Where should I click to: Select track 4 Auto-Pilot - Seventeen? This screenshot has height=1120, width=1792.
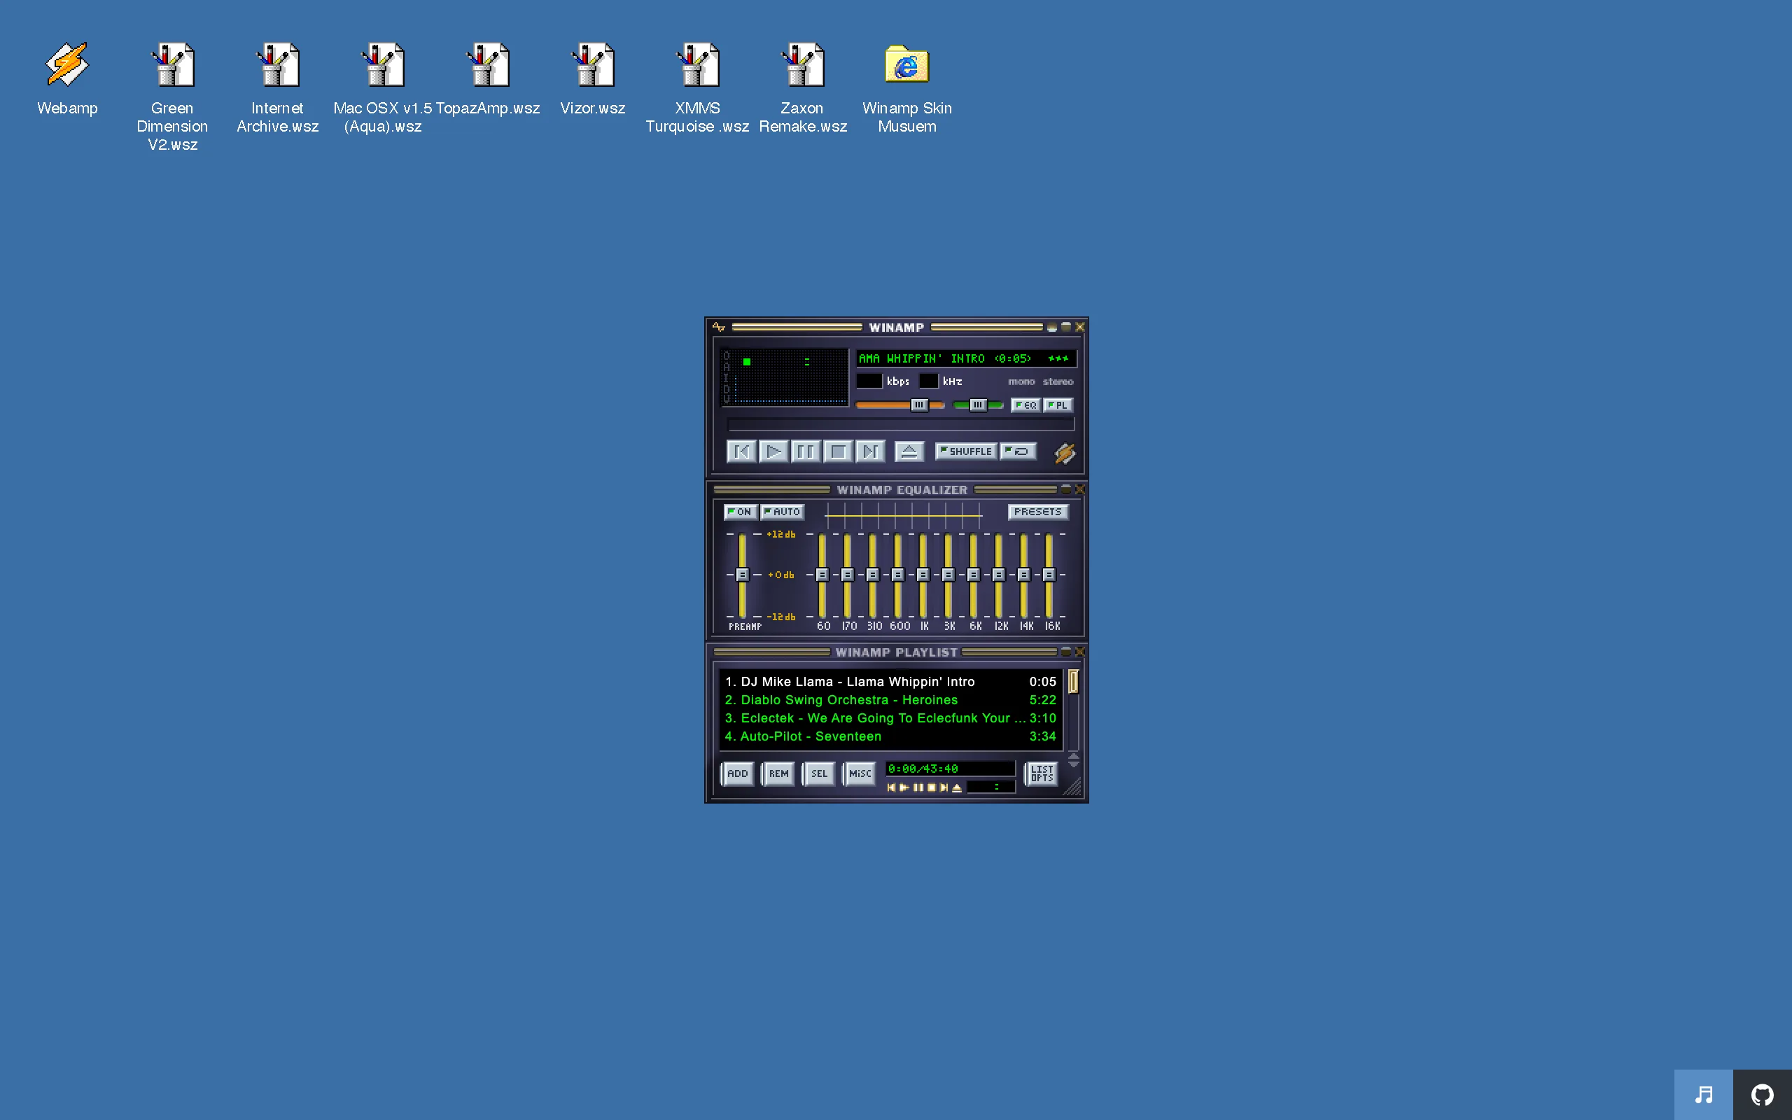pyautogui.click(x=891, y=737)
